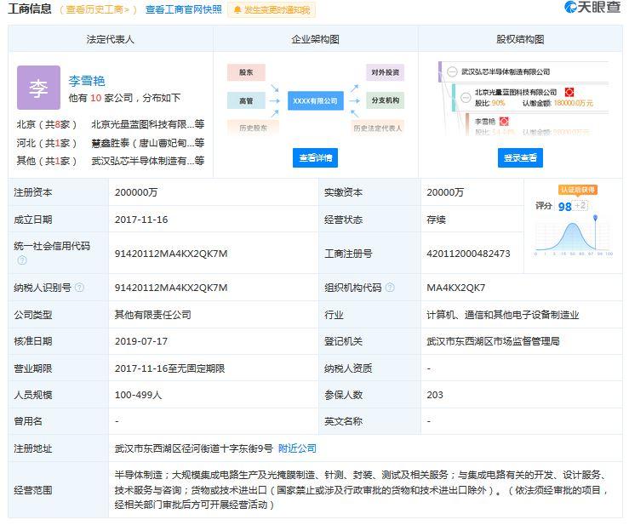Click 登录查看 button under equity diagram
Screen dimensions: 629x525
pos(520,157)
